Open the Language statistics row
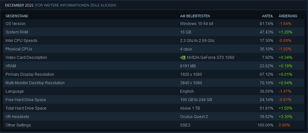Viewport: 308px width, 133px height. 154,91
